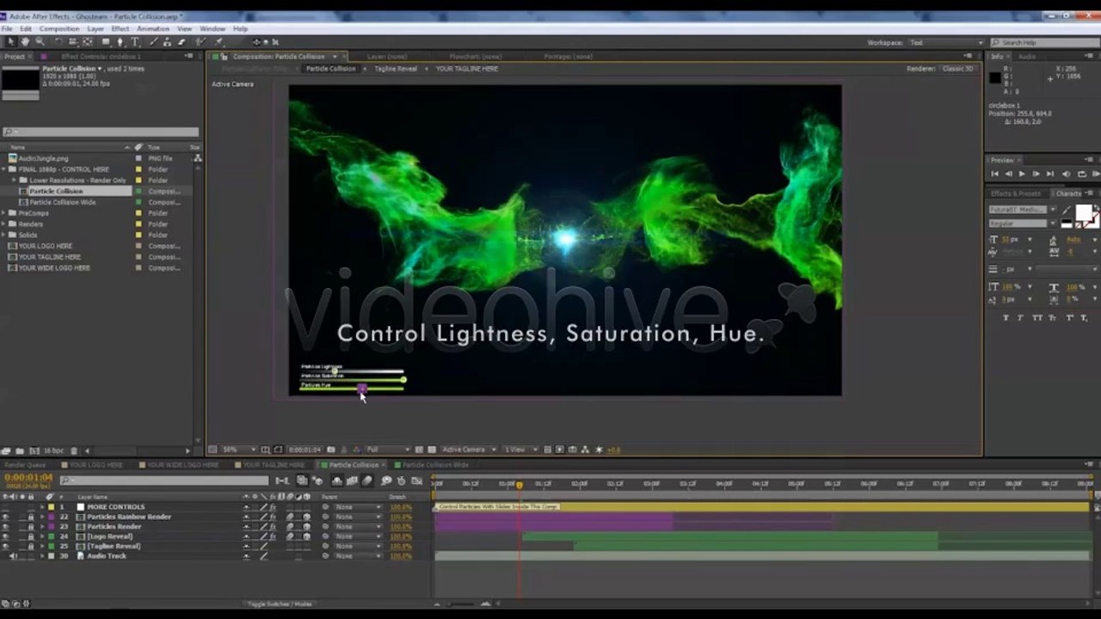
Task: Open the Active Camera view dropdown
Action: click(469, 450)
